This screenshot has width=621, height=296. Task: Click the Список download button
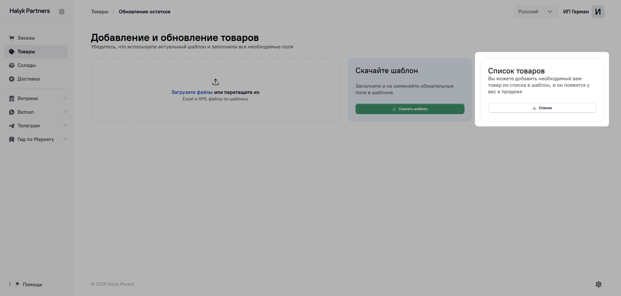(542, 108)
